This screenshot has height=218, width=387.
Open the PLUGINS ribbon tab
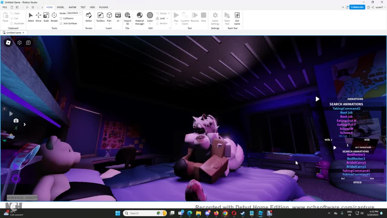tap(103, 7)
